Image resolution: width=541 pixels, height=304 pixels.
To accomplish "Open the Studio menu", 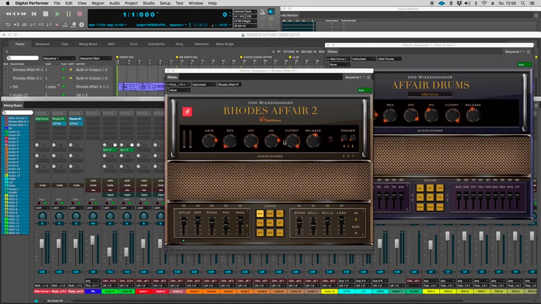I will 148,3.
